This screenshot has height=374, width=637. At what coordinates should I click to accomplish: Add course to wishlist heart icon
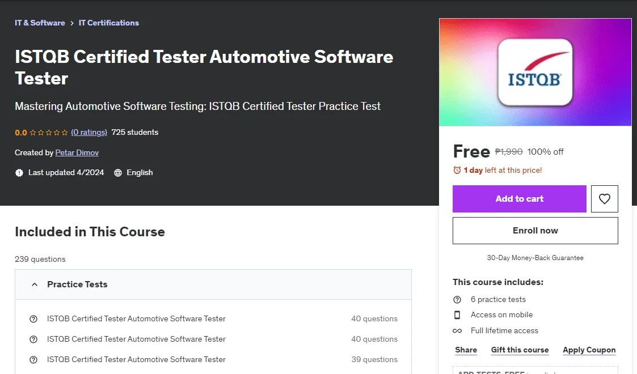point(604,199)
